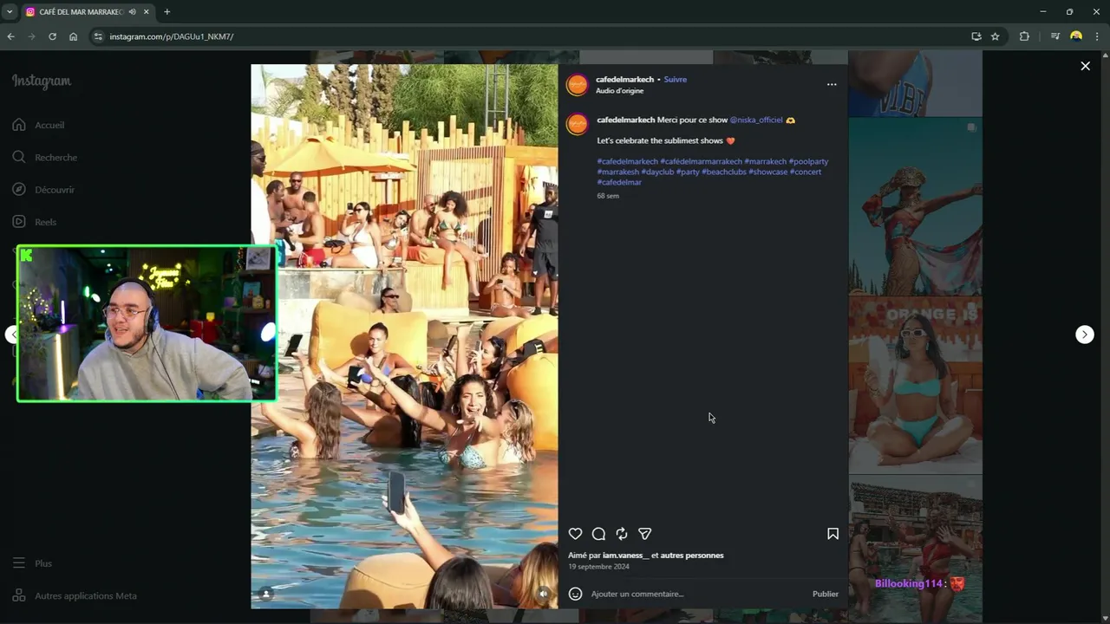Image resolution: width=1110 pixels, height=624 pixels.
Task: View site information icon in address bar
Action: tap(98, 36)
